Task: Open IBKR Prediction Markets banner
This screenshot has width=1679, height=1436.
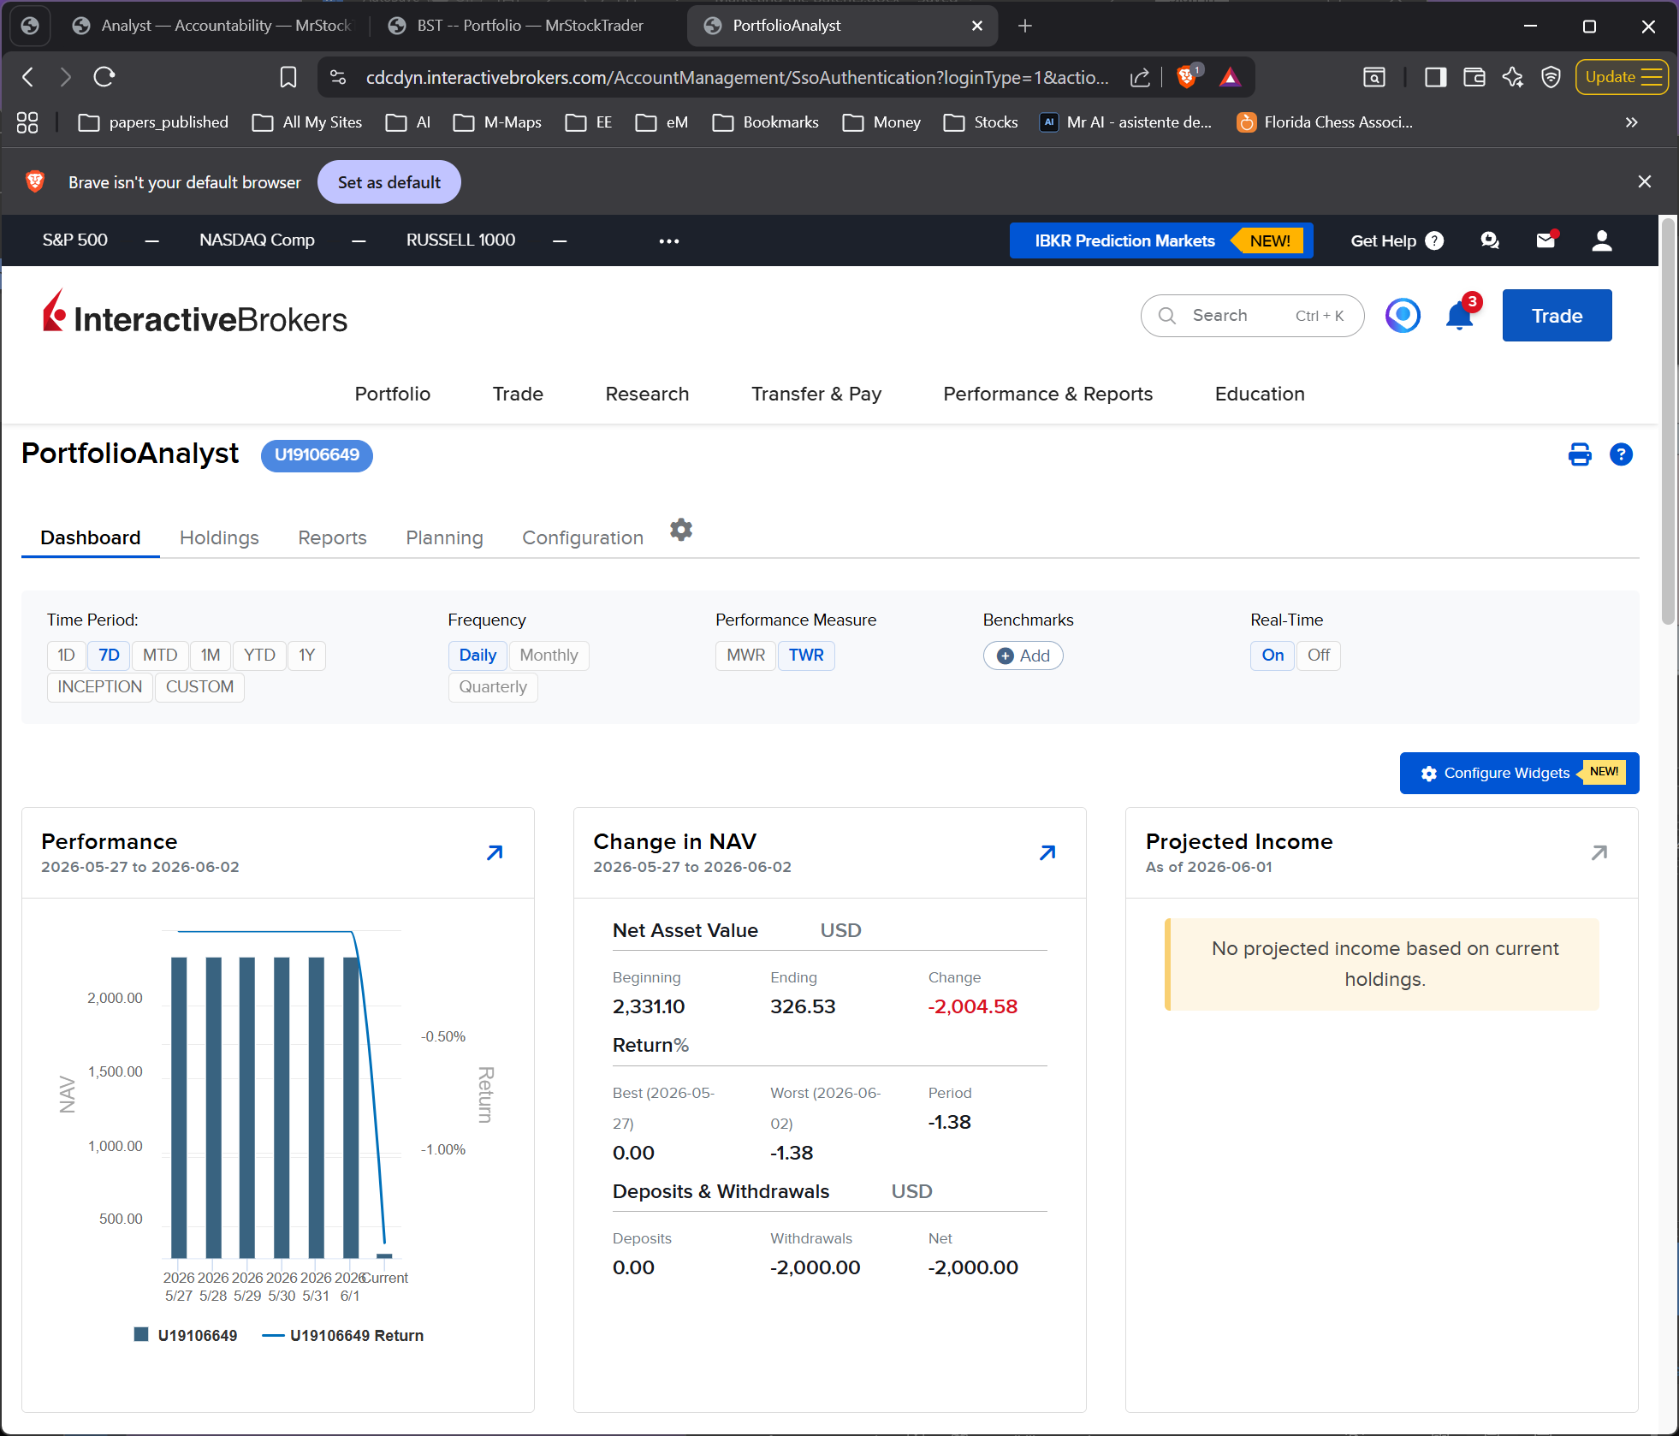Action: click(x=1161, y=240)
